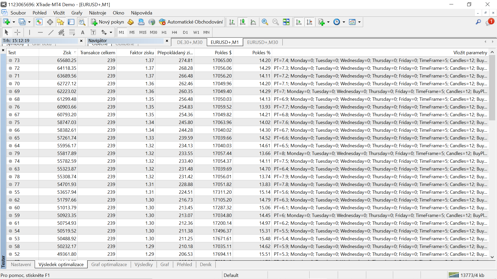Switch to the Graf optimalizace tab
This screenshot has width=497, height=279.
109,264
